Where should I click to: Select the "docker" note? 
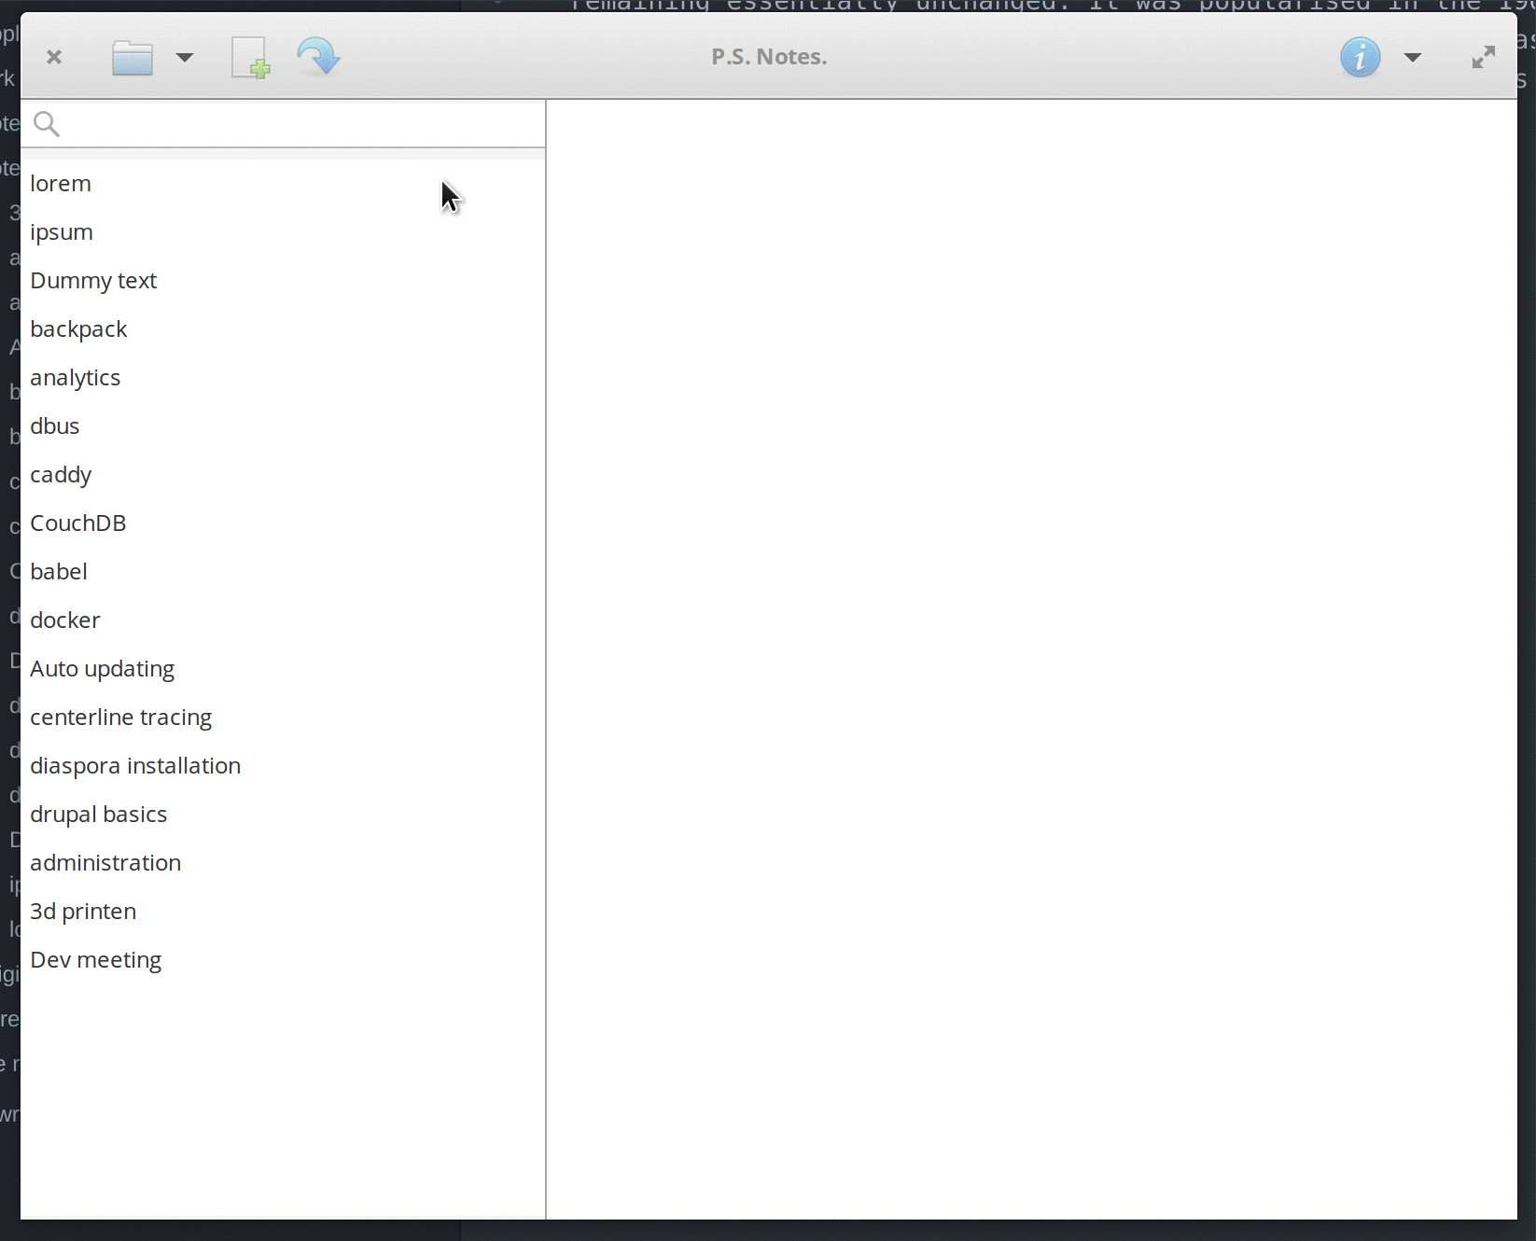coord(65,620)
